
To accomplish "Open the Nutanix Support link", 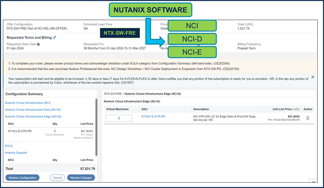I will click(16, 152).
